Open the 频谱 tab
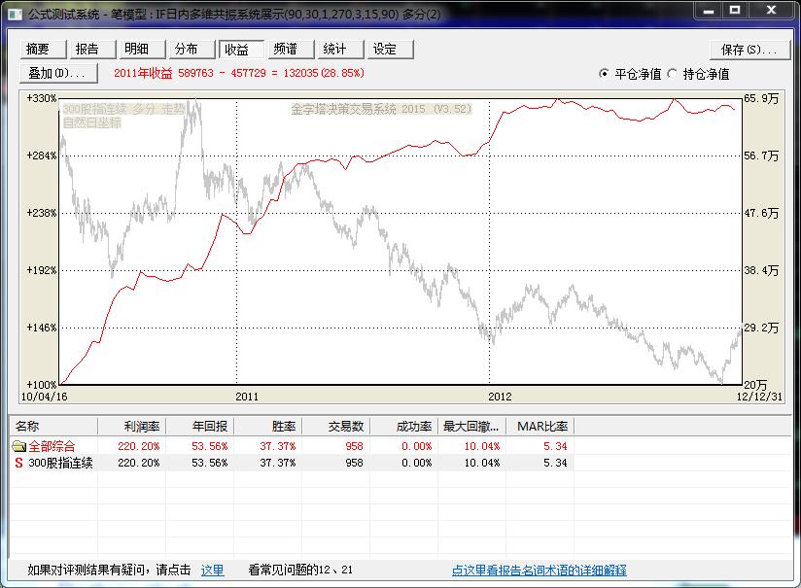 pos(291,49)
